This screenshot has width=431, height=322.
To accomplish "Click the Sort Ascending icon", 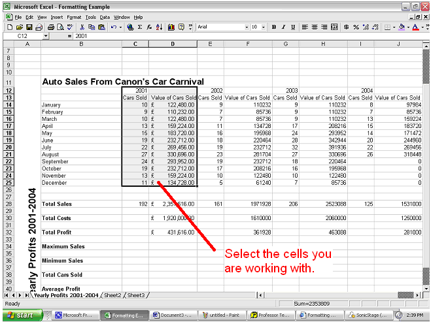I will 159,27.
